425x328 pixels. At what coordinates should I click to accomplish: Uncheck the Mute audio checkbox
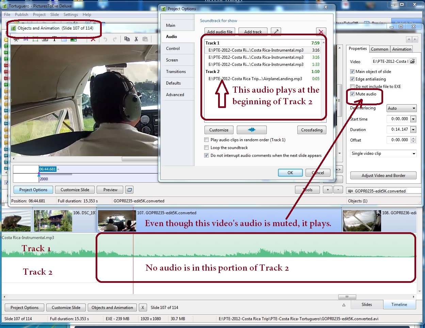click(x=353, y=94)
